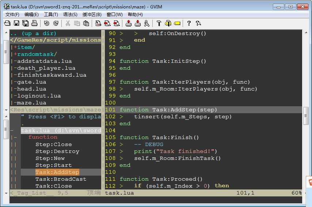Image resolution: width=312 pixels, height=207 pixels.
Task: Jump to Task:BroadCast tag
Action: pos(61,179)
